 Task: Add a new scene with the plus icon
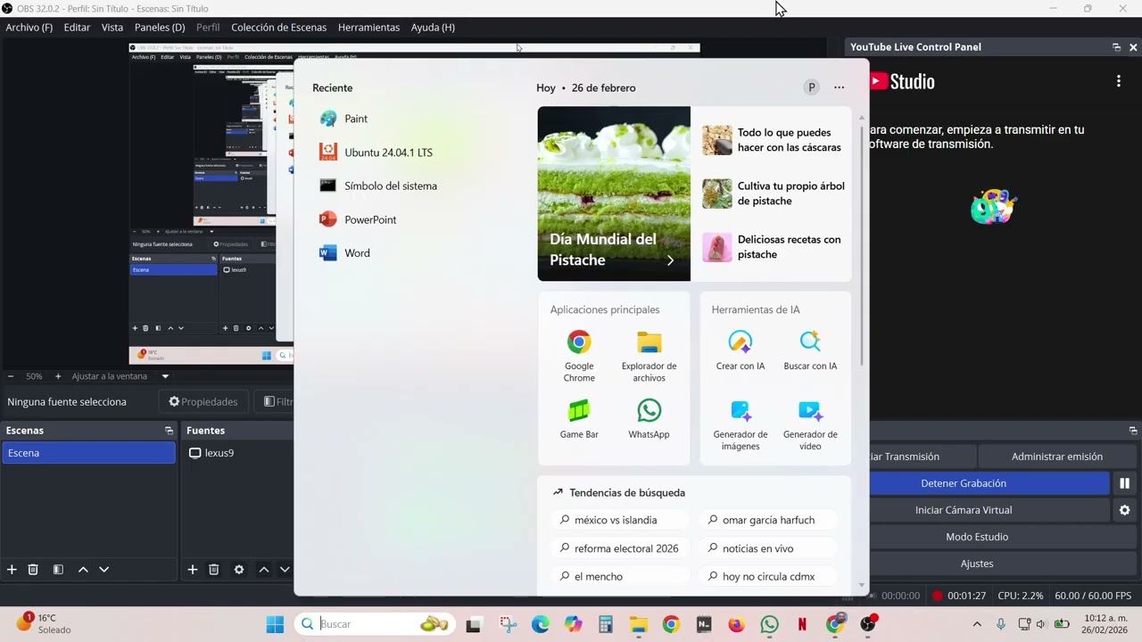click(12, 570)
